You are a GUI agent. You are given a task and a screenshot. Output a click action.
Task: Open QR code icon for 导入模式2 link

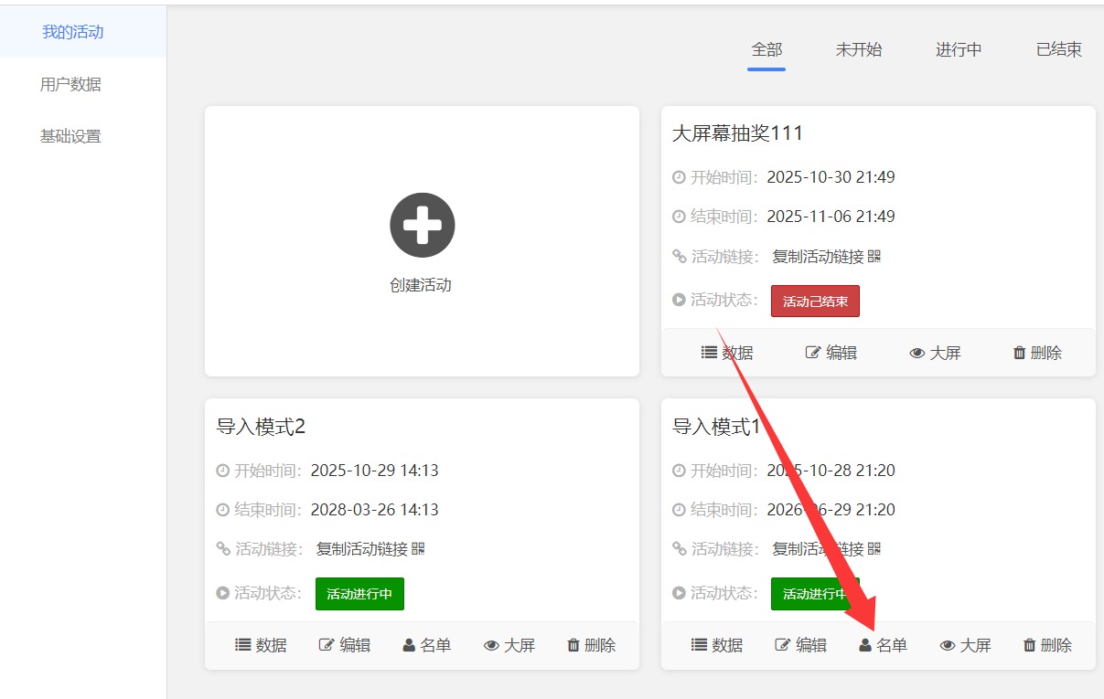(418, 549)
